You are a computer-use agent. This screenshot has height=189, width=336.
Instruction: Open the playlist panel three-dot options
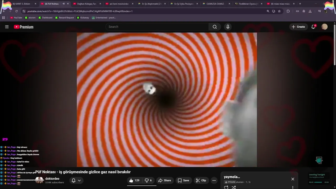click(x=293, y=187)
